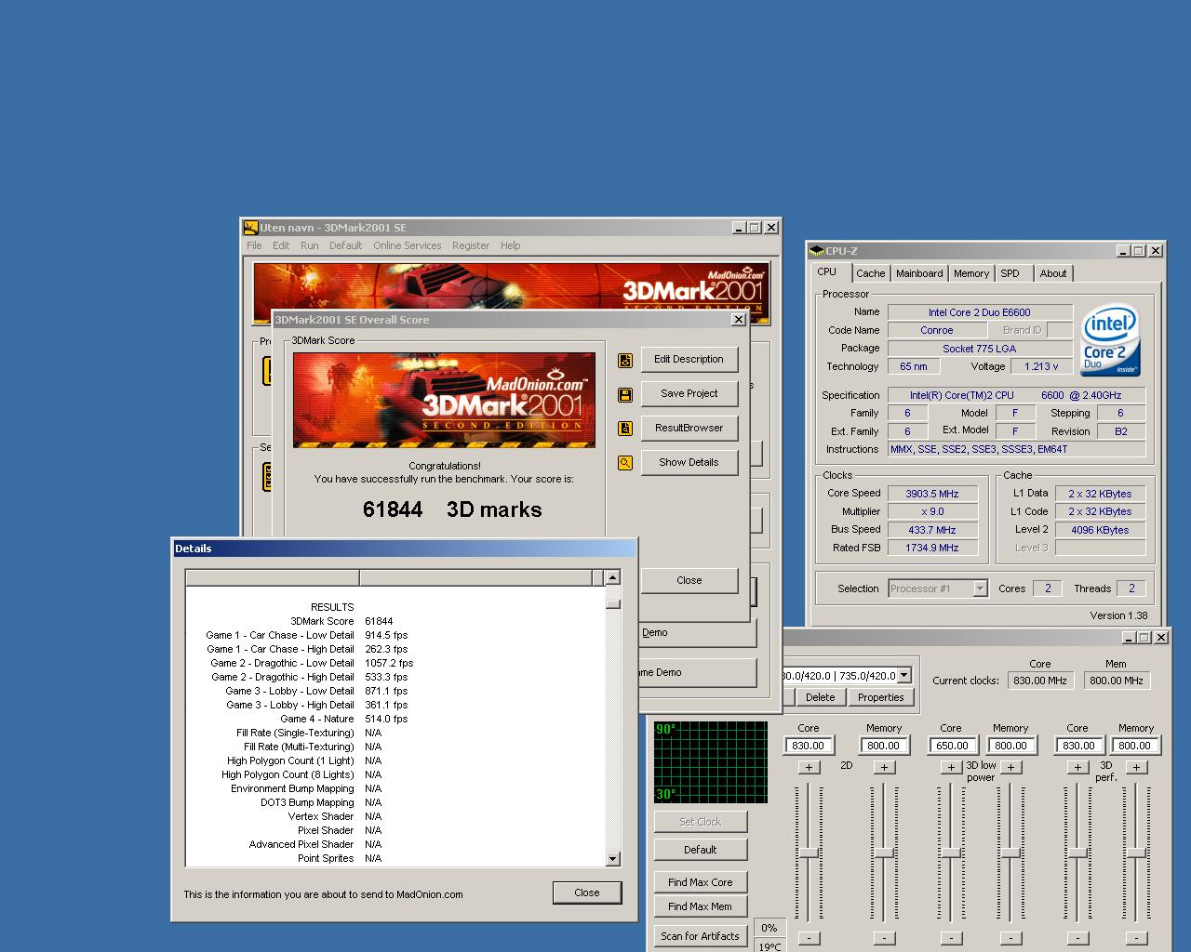Click the 3D perf. Memory slider handle
Viewport: 1191px width, 952px height.
(1137, 853)
